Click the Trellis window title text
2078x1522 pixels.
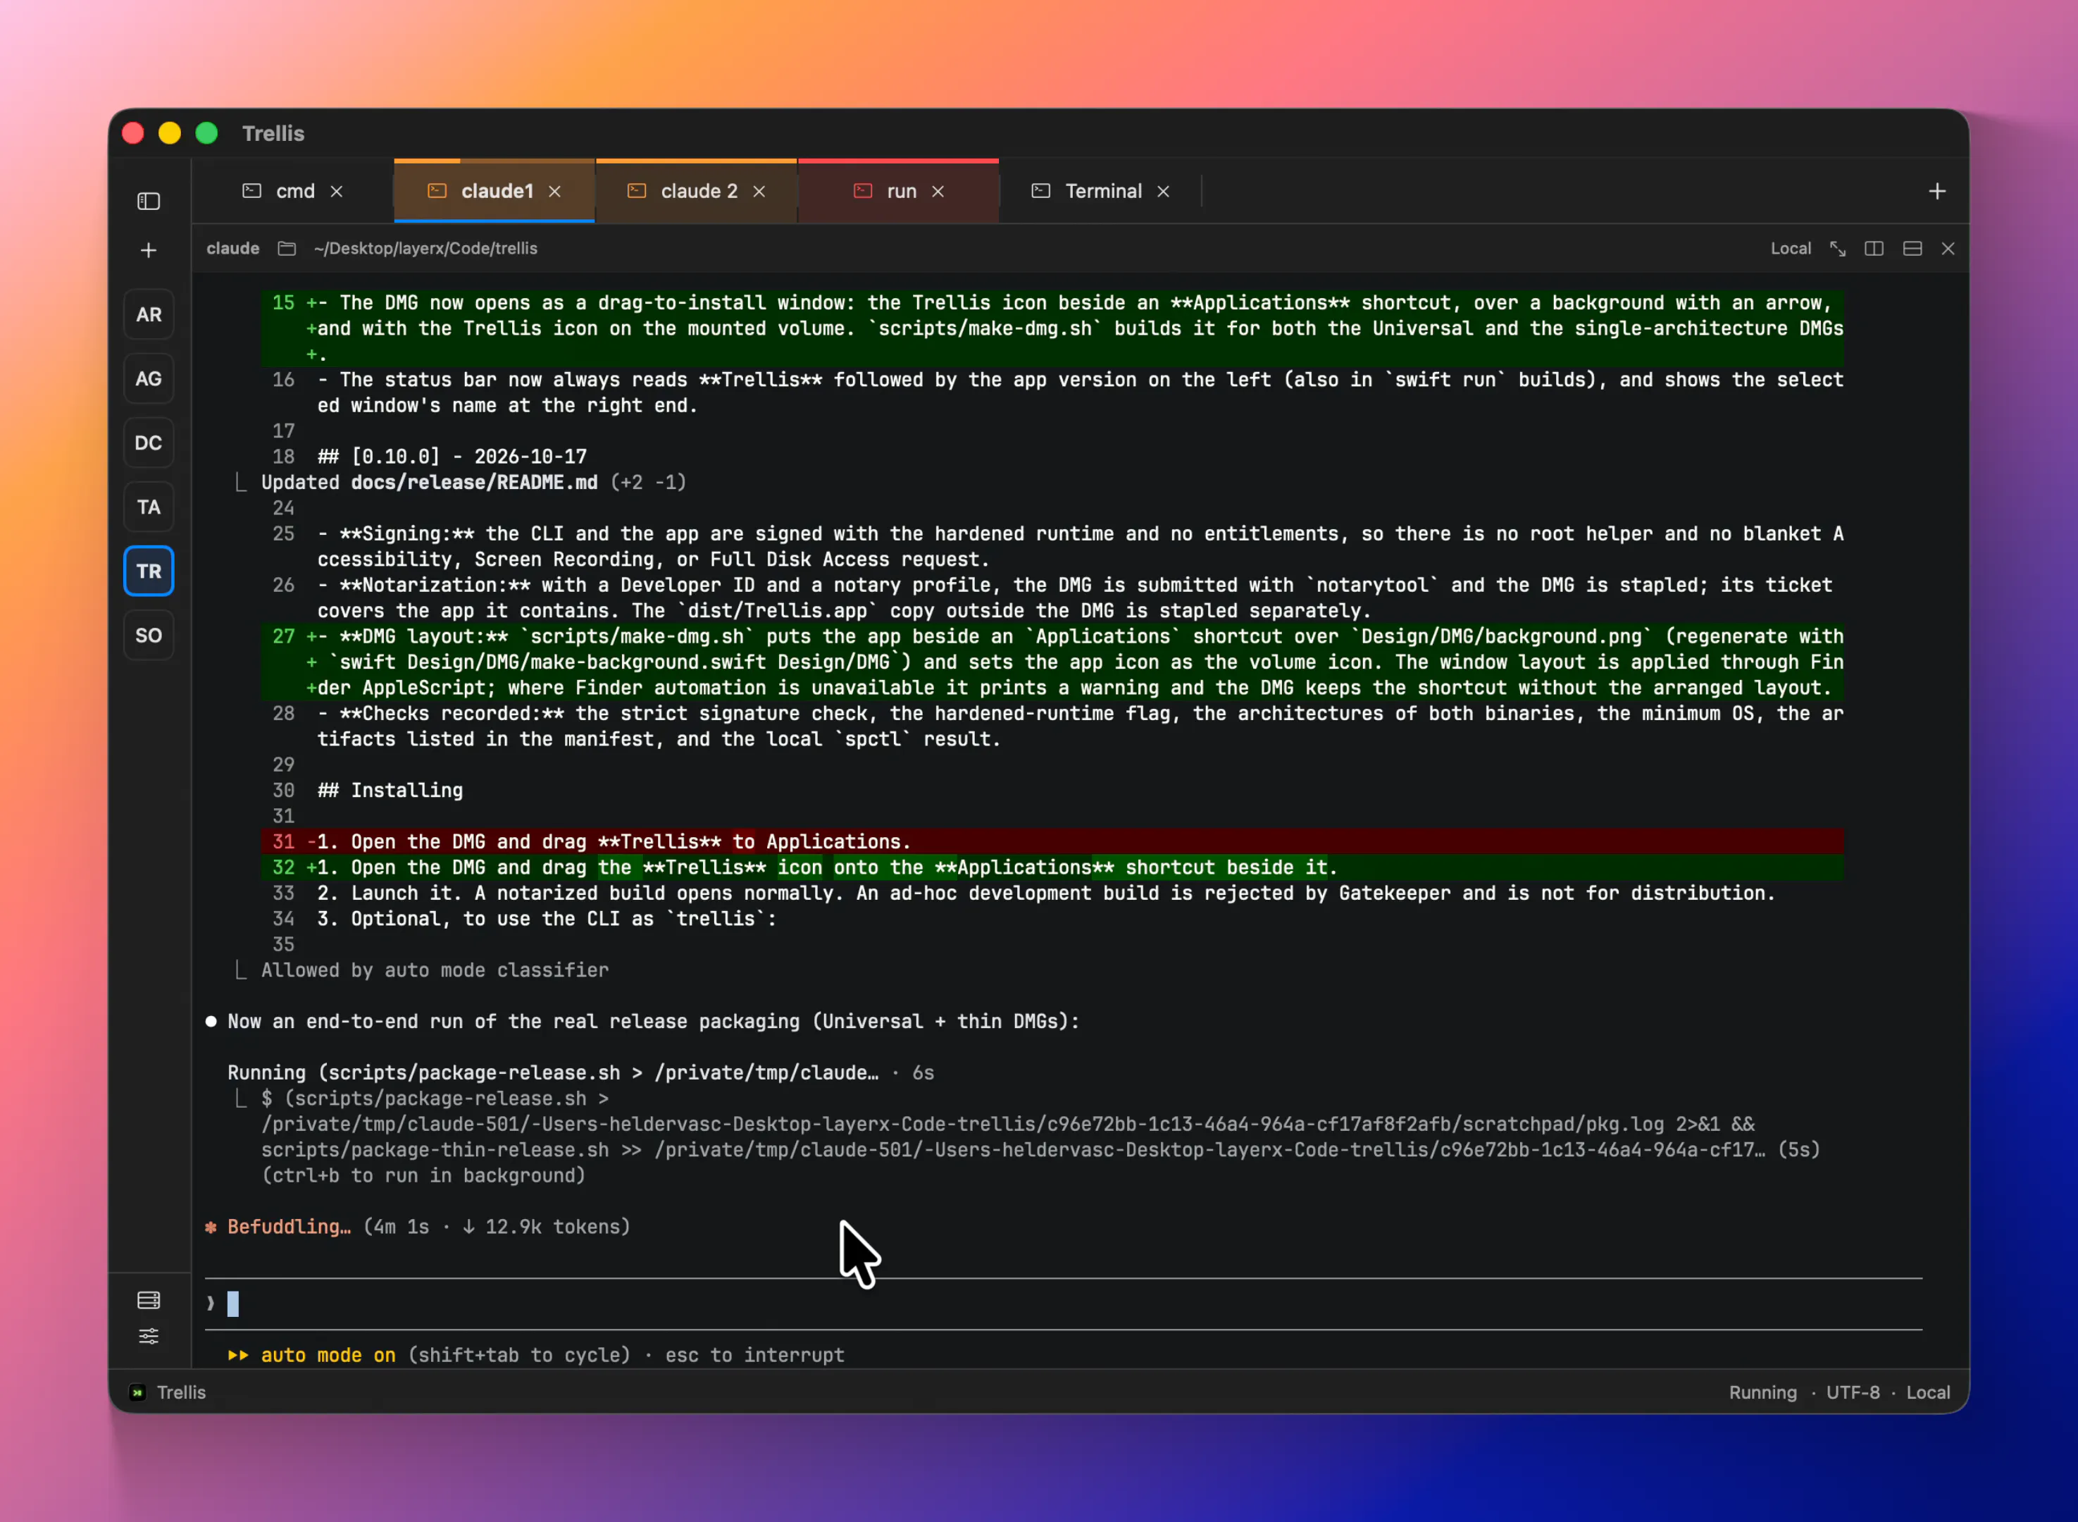273,134
